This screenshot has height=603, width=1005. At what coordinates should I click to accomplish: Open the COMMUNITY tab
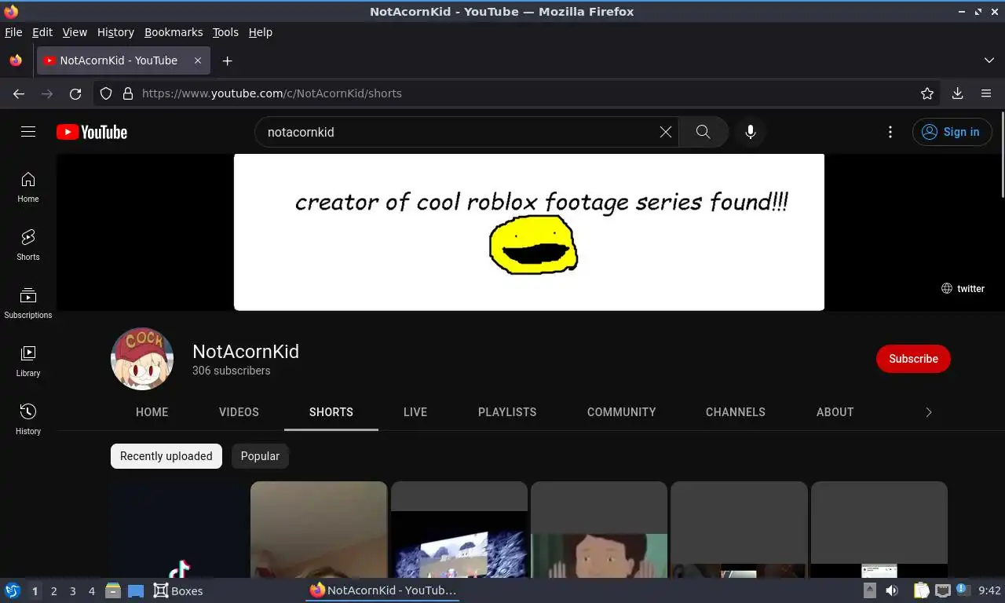(x=622, y=412)
